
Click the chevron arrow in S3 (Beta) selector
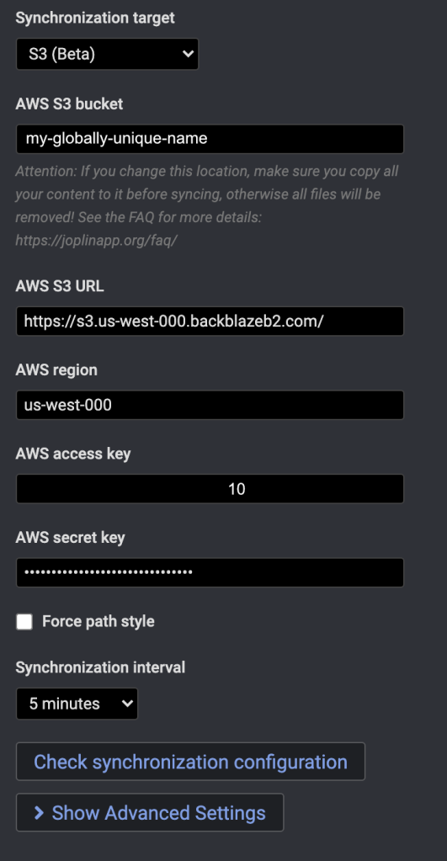188,54
